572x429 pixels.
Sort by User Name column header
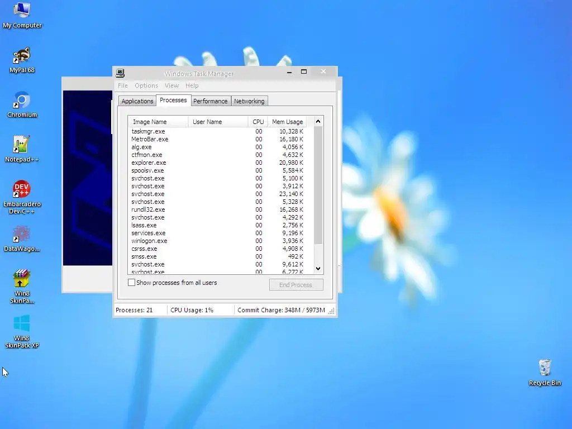click(x=218, y=122)
